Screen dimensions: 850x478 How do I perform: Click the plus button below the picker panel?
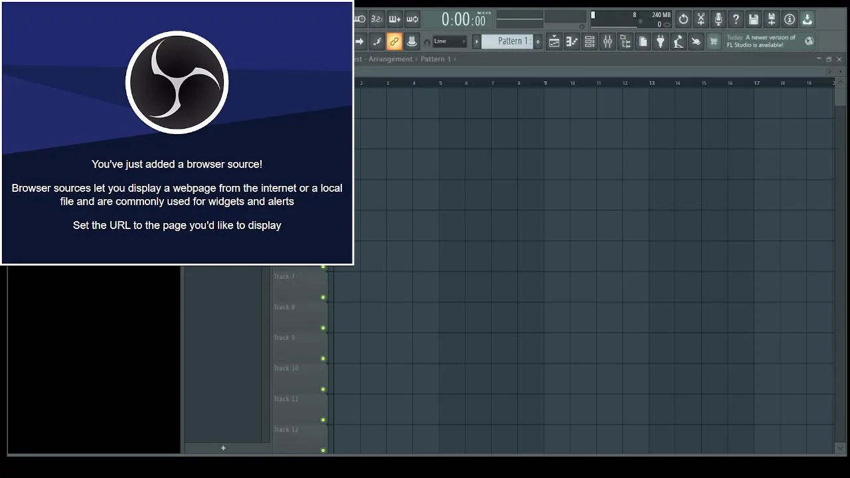(x=223, y=448)
